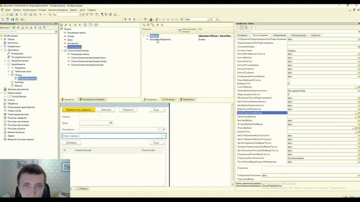Expand the Общие node in configuration tree

(x=2, y=39)
